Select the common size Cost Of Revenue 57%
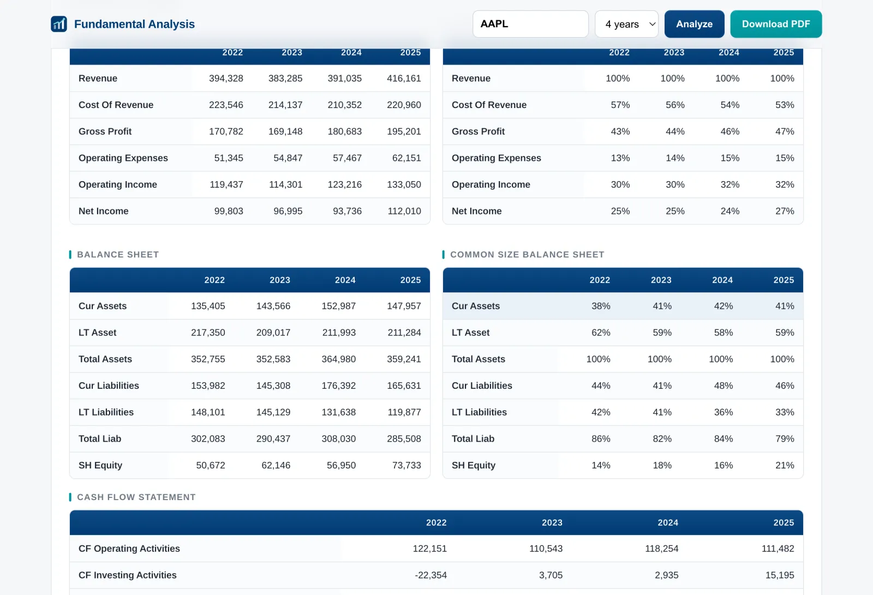873x595 pixels. (620, 105)
